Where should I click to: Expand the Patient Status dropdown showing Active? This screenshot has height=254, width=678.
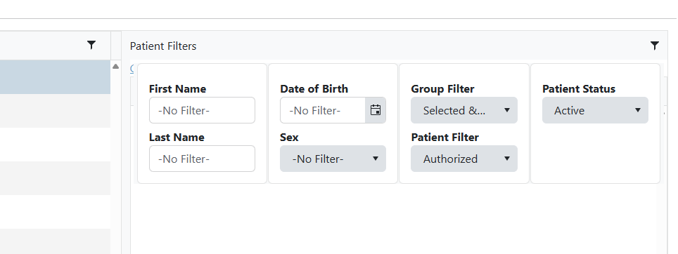(596, 110)
